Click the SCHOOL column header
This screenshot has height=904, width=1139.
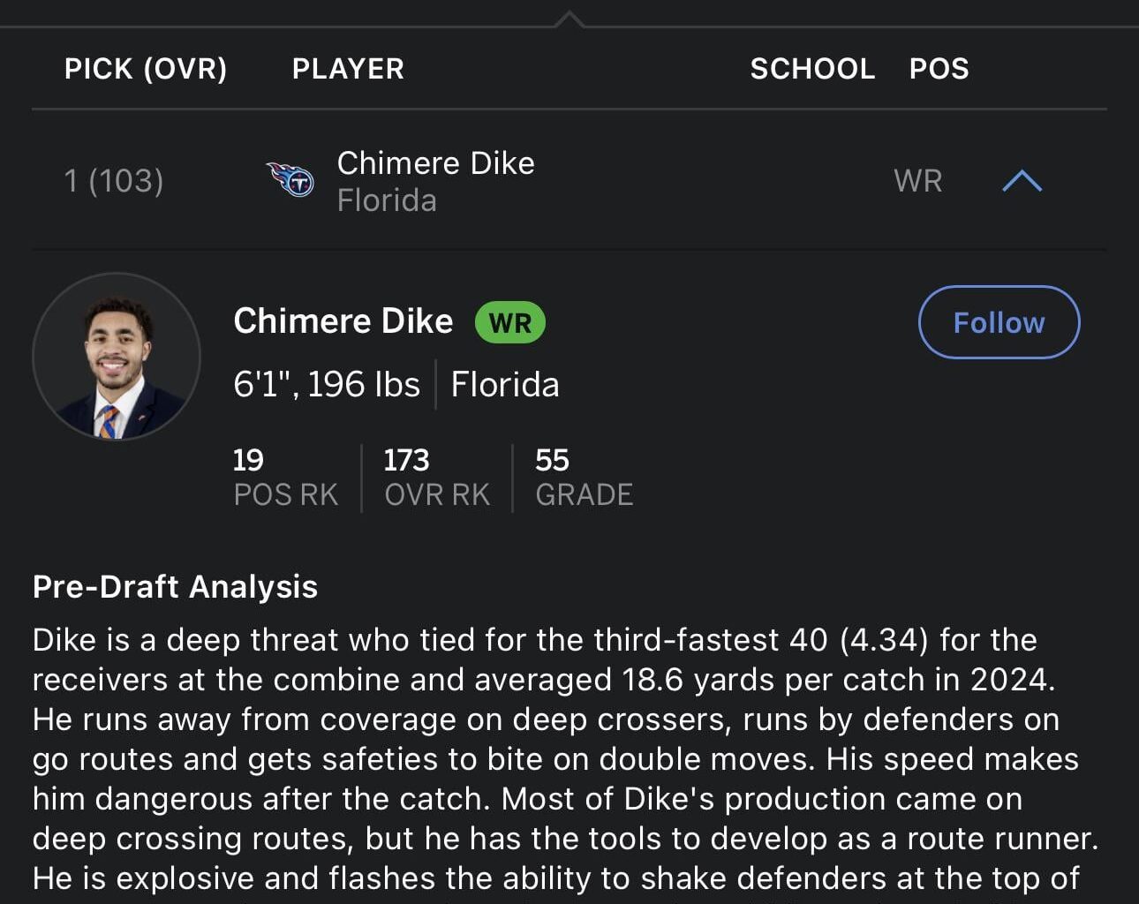pyautogui.click(x=812, y=68)
